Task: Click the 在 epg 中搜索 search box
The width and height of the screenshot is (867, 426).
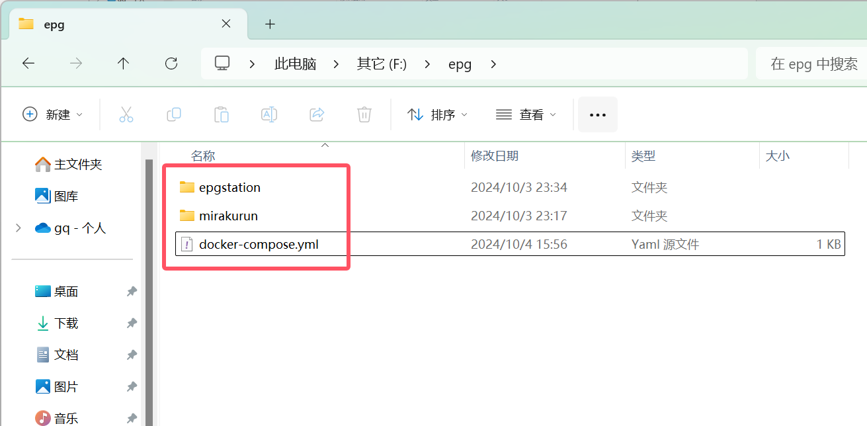Action: click(811, 64)
